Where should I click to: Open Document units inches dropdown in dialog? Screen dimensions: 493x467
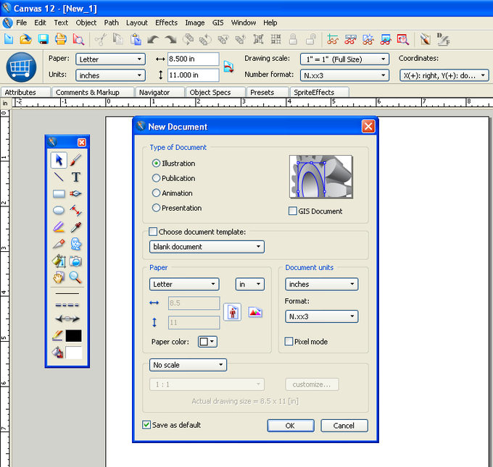(322, 285)
